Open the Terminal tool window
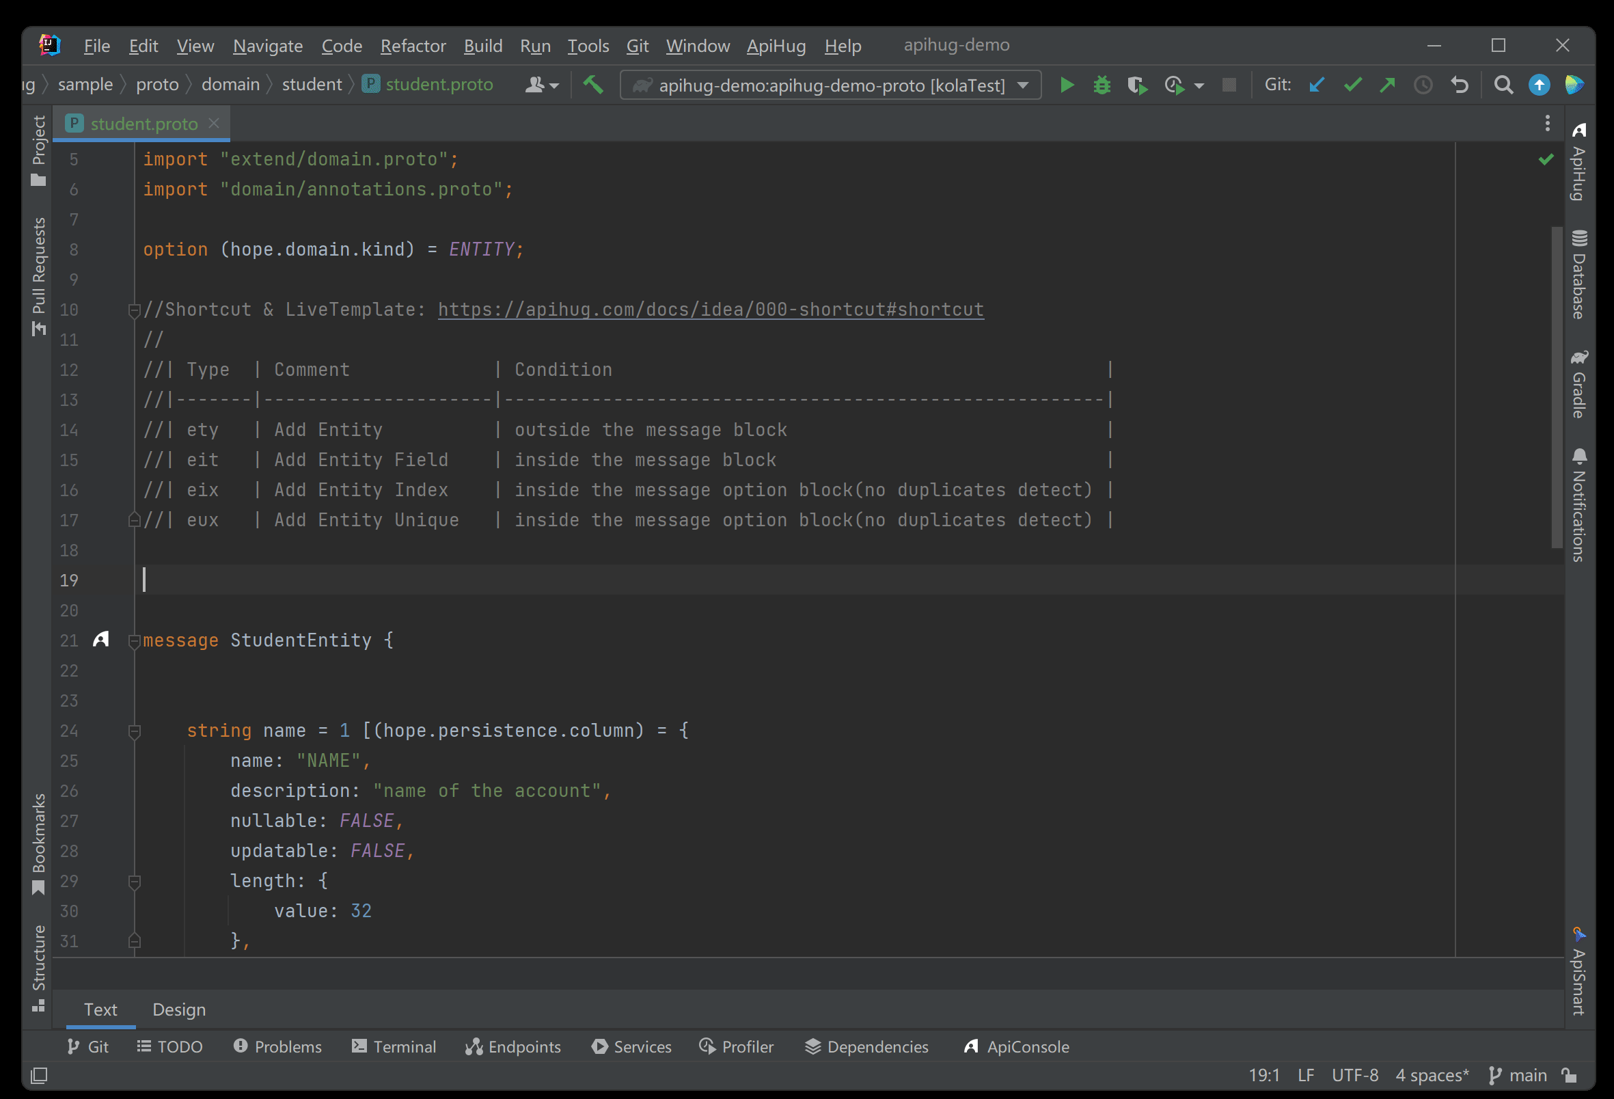1614x1099 pixels. coord(393,1046)
